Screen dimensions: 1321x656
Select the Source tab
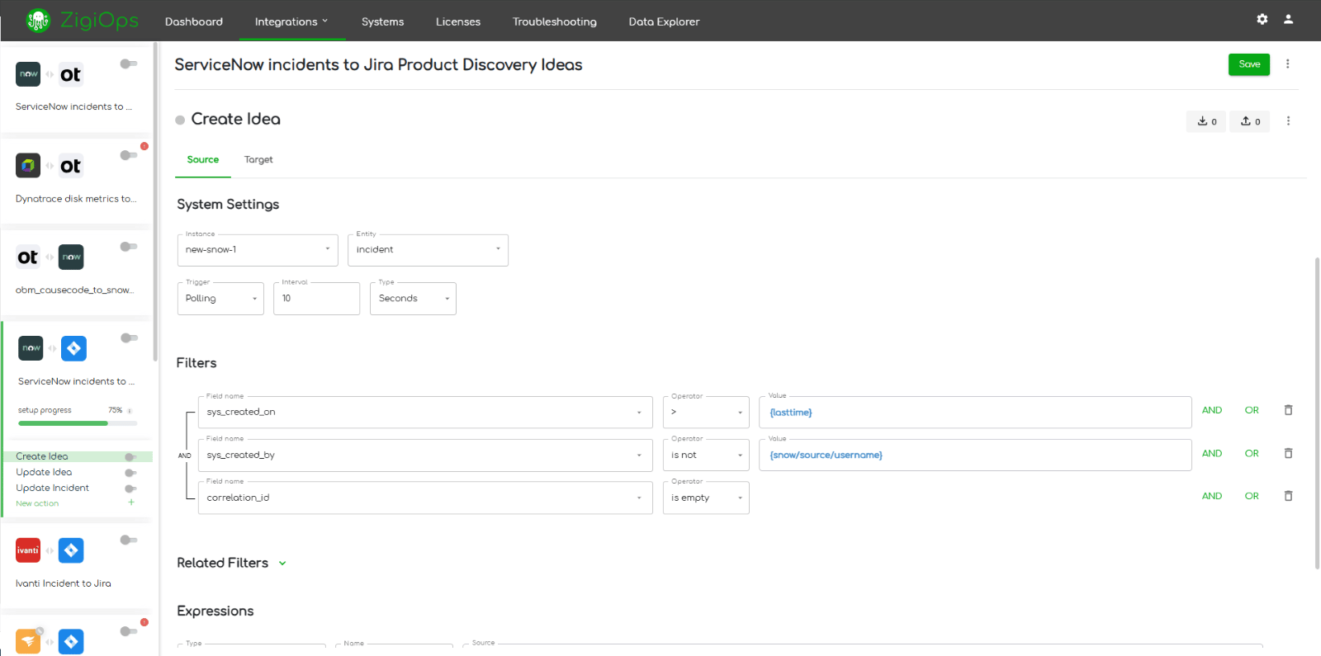(203, 160)
